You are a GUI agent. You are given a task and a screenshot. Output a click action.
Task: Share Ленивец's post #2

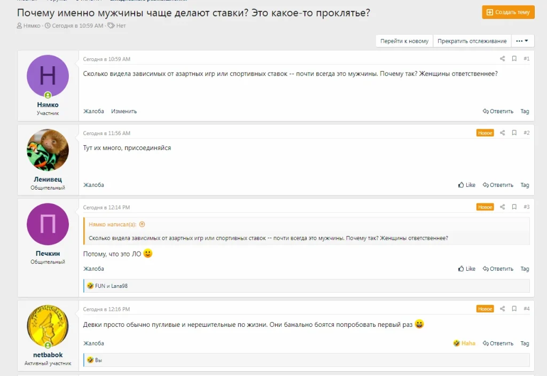[502, 133]
